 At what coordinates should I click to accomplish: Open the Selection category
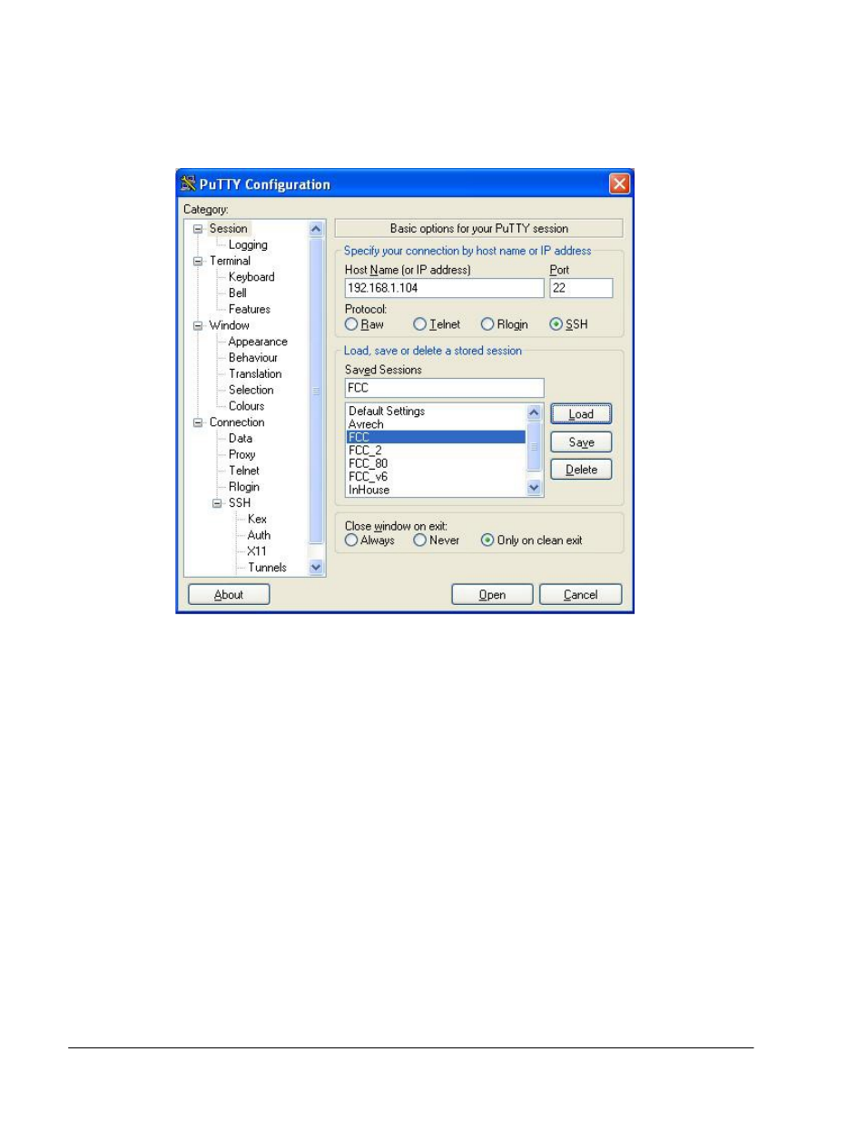pos(251,391)
